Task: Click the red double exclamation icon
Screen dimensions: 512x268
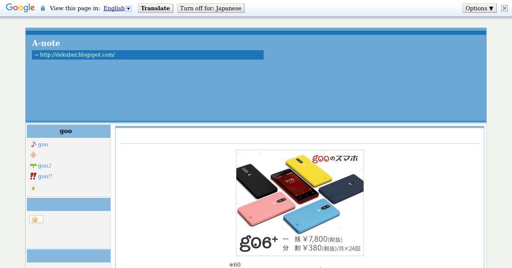Action: pyautogui.click(x=33, y=176)
